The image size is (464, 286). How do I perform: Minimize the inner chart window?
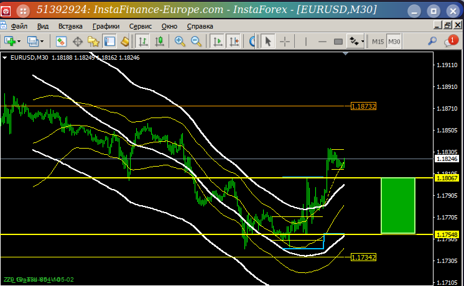438,25
